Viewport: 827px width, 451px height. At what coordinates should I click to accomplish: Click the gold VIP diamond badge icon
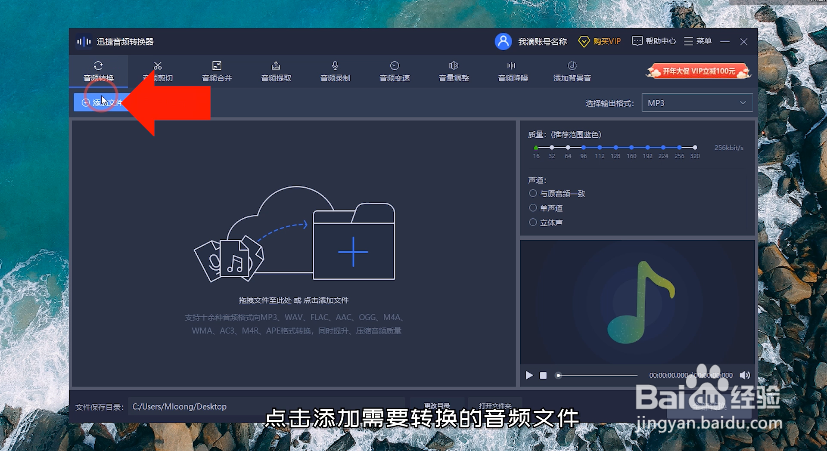point(584,42)
